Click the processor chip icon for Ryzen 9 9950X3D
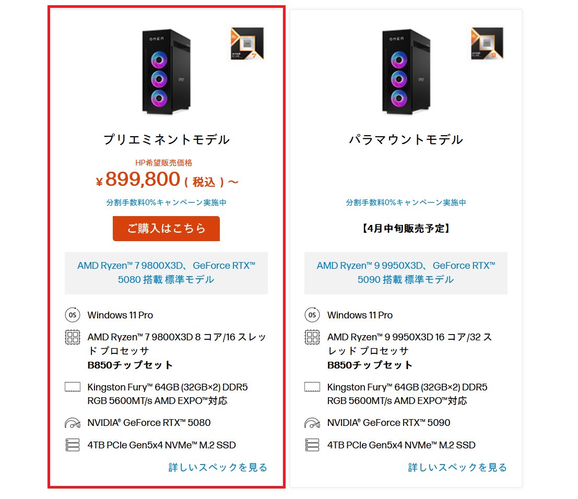 pyautogui.click(x=312, y=337)
